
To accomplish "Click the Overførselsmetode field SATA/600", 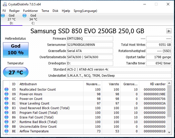I will (x=90, y=57).
